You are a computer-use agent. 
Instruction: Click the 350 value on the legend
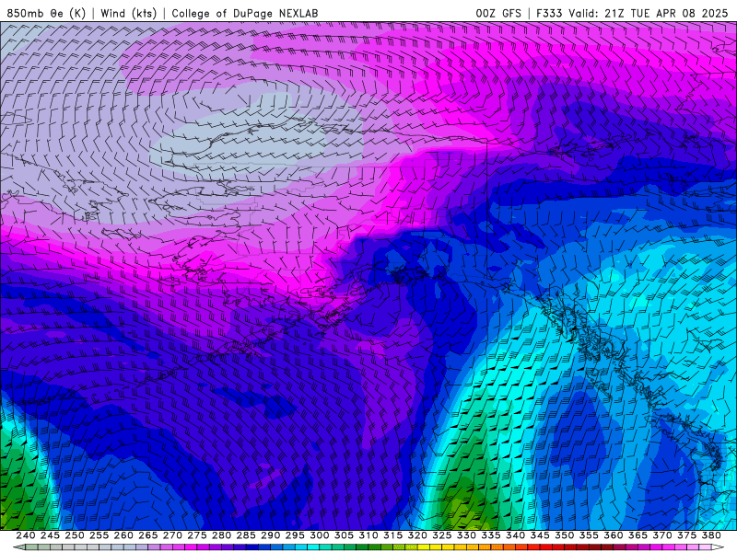[x=565, y=535]
